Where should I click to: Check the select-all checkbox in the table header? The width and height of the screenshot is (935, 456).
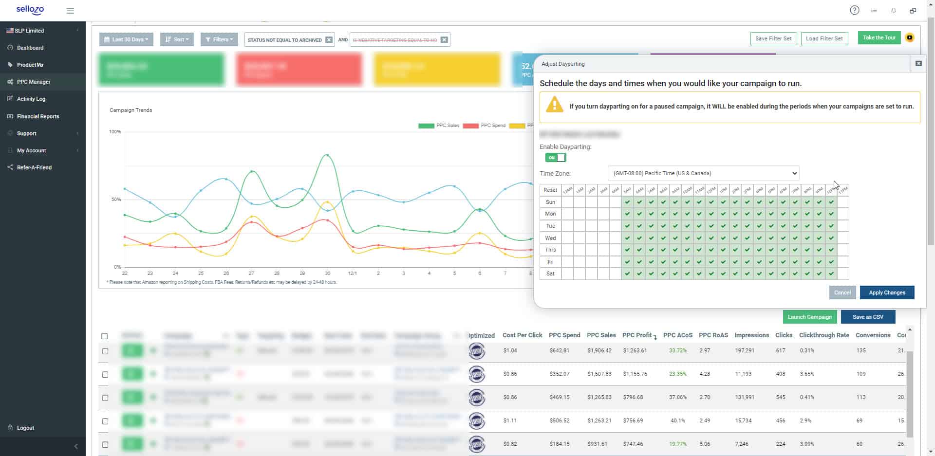[x=104, y=336]
